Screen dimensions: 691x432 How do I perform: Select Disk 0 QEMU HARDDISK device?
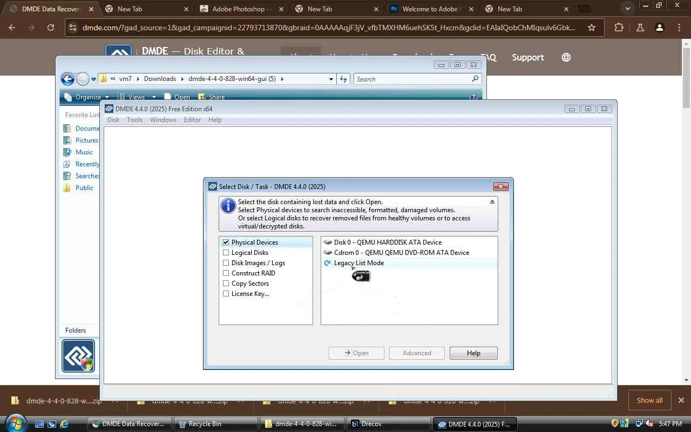[409, 242]
